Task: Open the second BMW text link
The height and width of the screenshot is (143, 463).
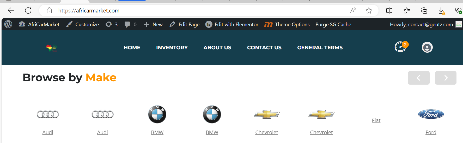Action: coord(212,132)
